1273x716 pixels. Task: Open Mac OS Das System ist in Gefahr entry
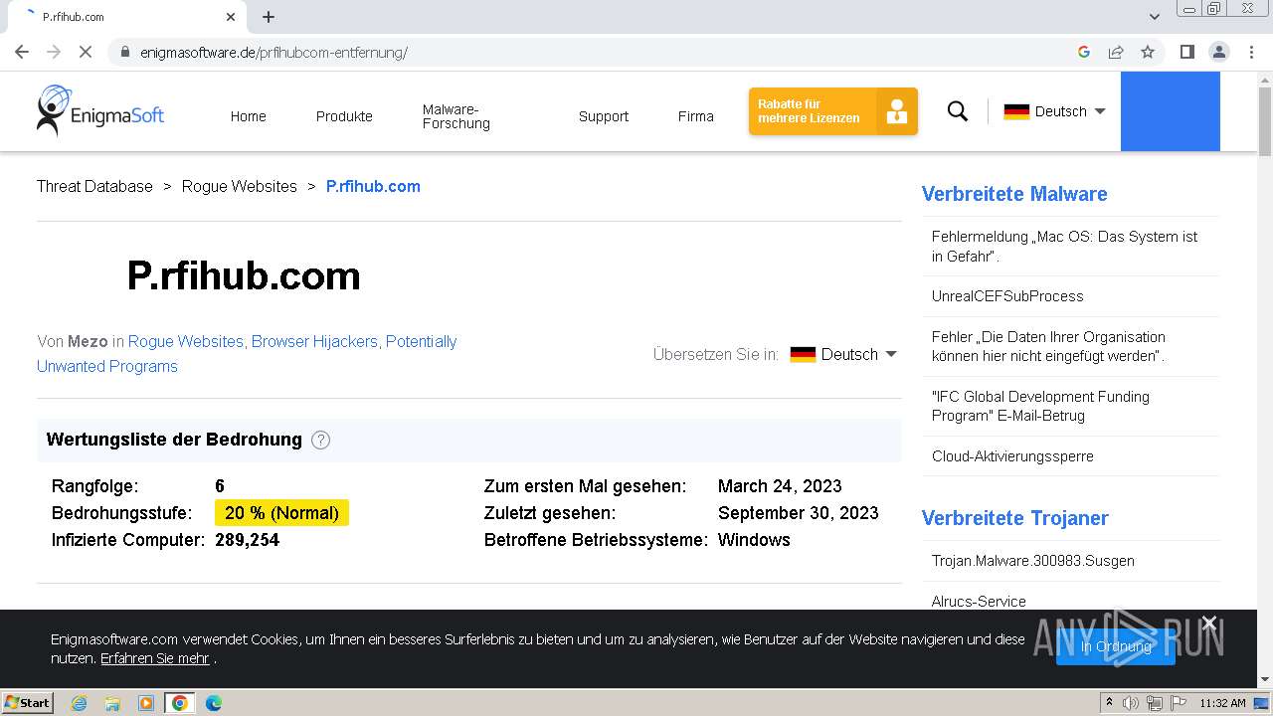[x=1064, y=247]
